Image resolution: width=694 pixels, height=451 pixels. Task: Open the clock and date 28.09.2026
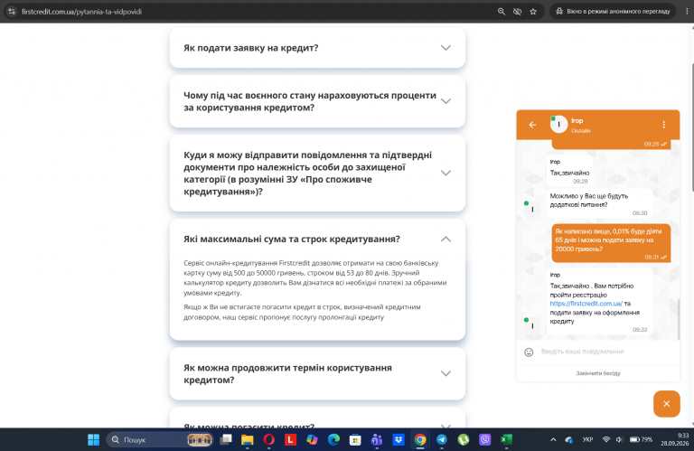pyautogui.click(x=674, y=439)
